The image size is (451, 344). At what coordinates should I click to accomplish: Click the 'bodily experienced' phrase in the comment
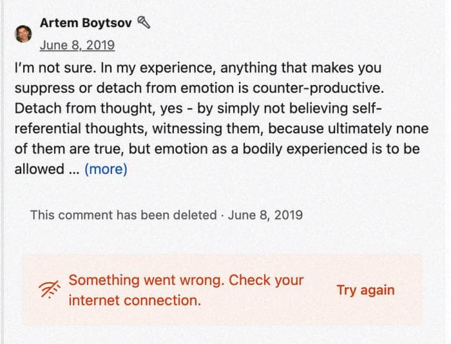305,149
